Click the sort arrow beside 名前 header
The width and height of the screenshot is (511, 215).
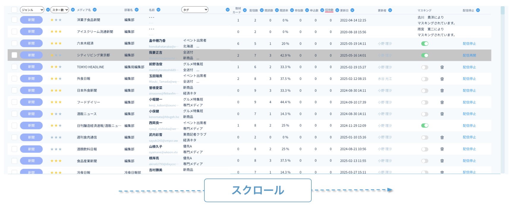click(158, 10)
